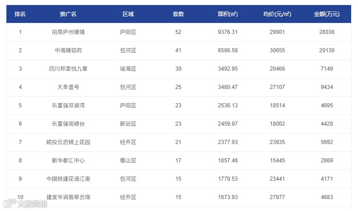Click area value 3480.47
Screen dimensions: 358x211
[228, 87]
